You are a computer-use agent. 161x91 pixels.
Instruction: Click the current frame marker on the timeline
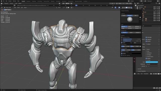pos(76,5)
